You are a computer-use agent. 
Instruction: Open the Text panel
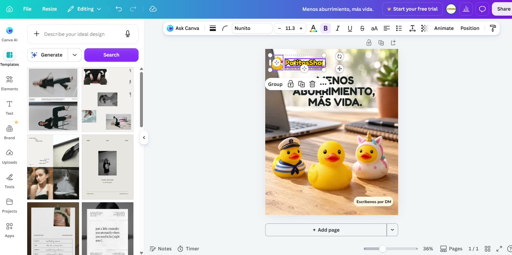[x=10, y=108]
